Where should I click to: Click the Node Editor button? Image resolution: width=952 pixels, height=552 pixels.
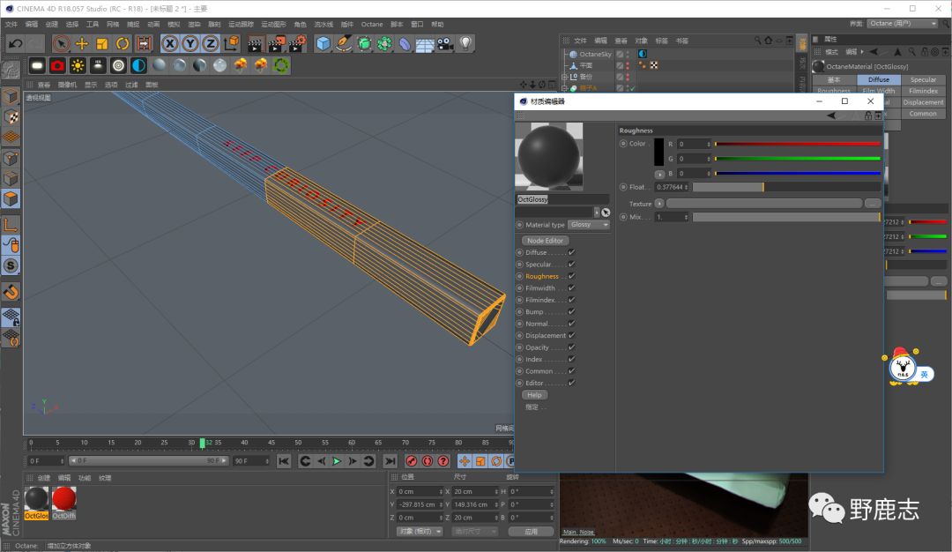pos(545,241)
